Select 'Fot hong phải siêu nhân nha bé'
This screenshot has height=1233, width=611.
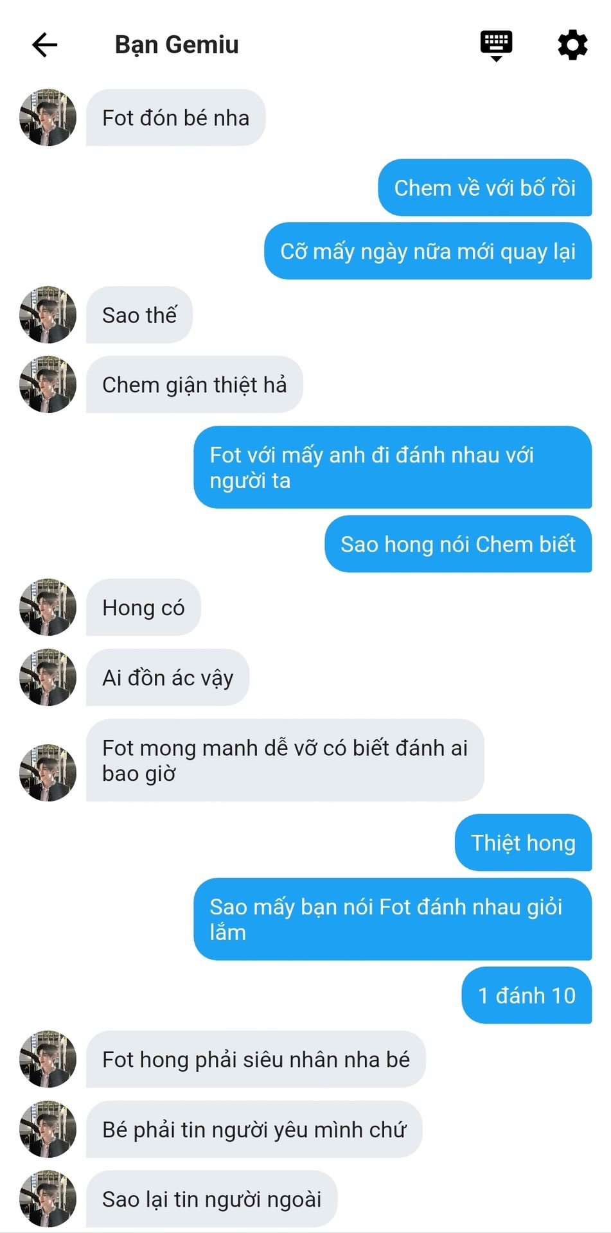[256, 1059]
